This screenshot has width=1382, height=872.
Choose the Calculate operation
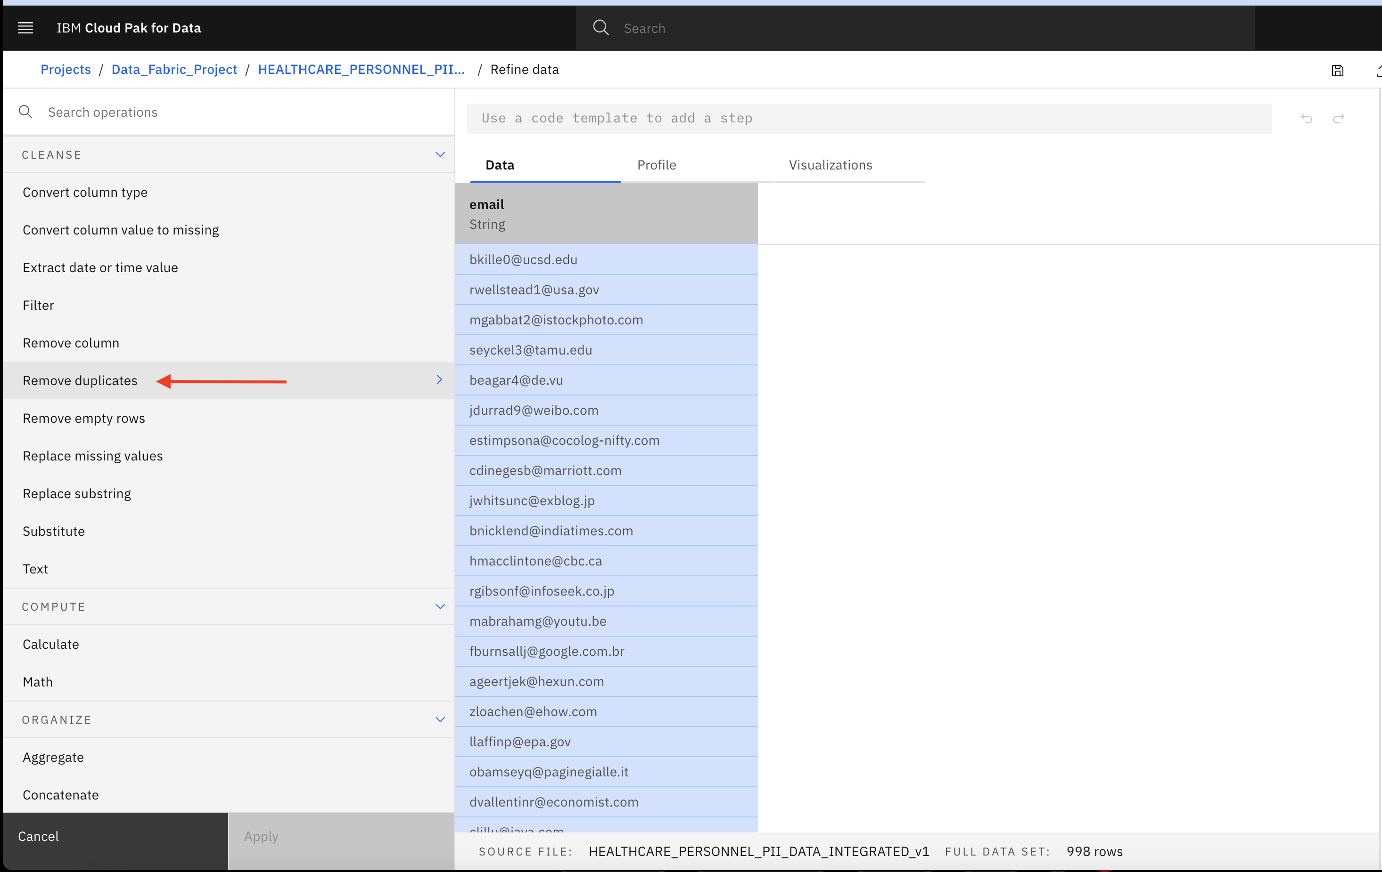click(x=229, y=645)
